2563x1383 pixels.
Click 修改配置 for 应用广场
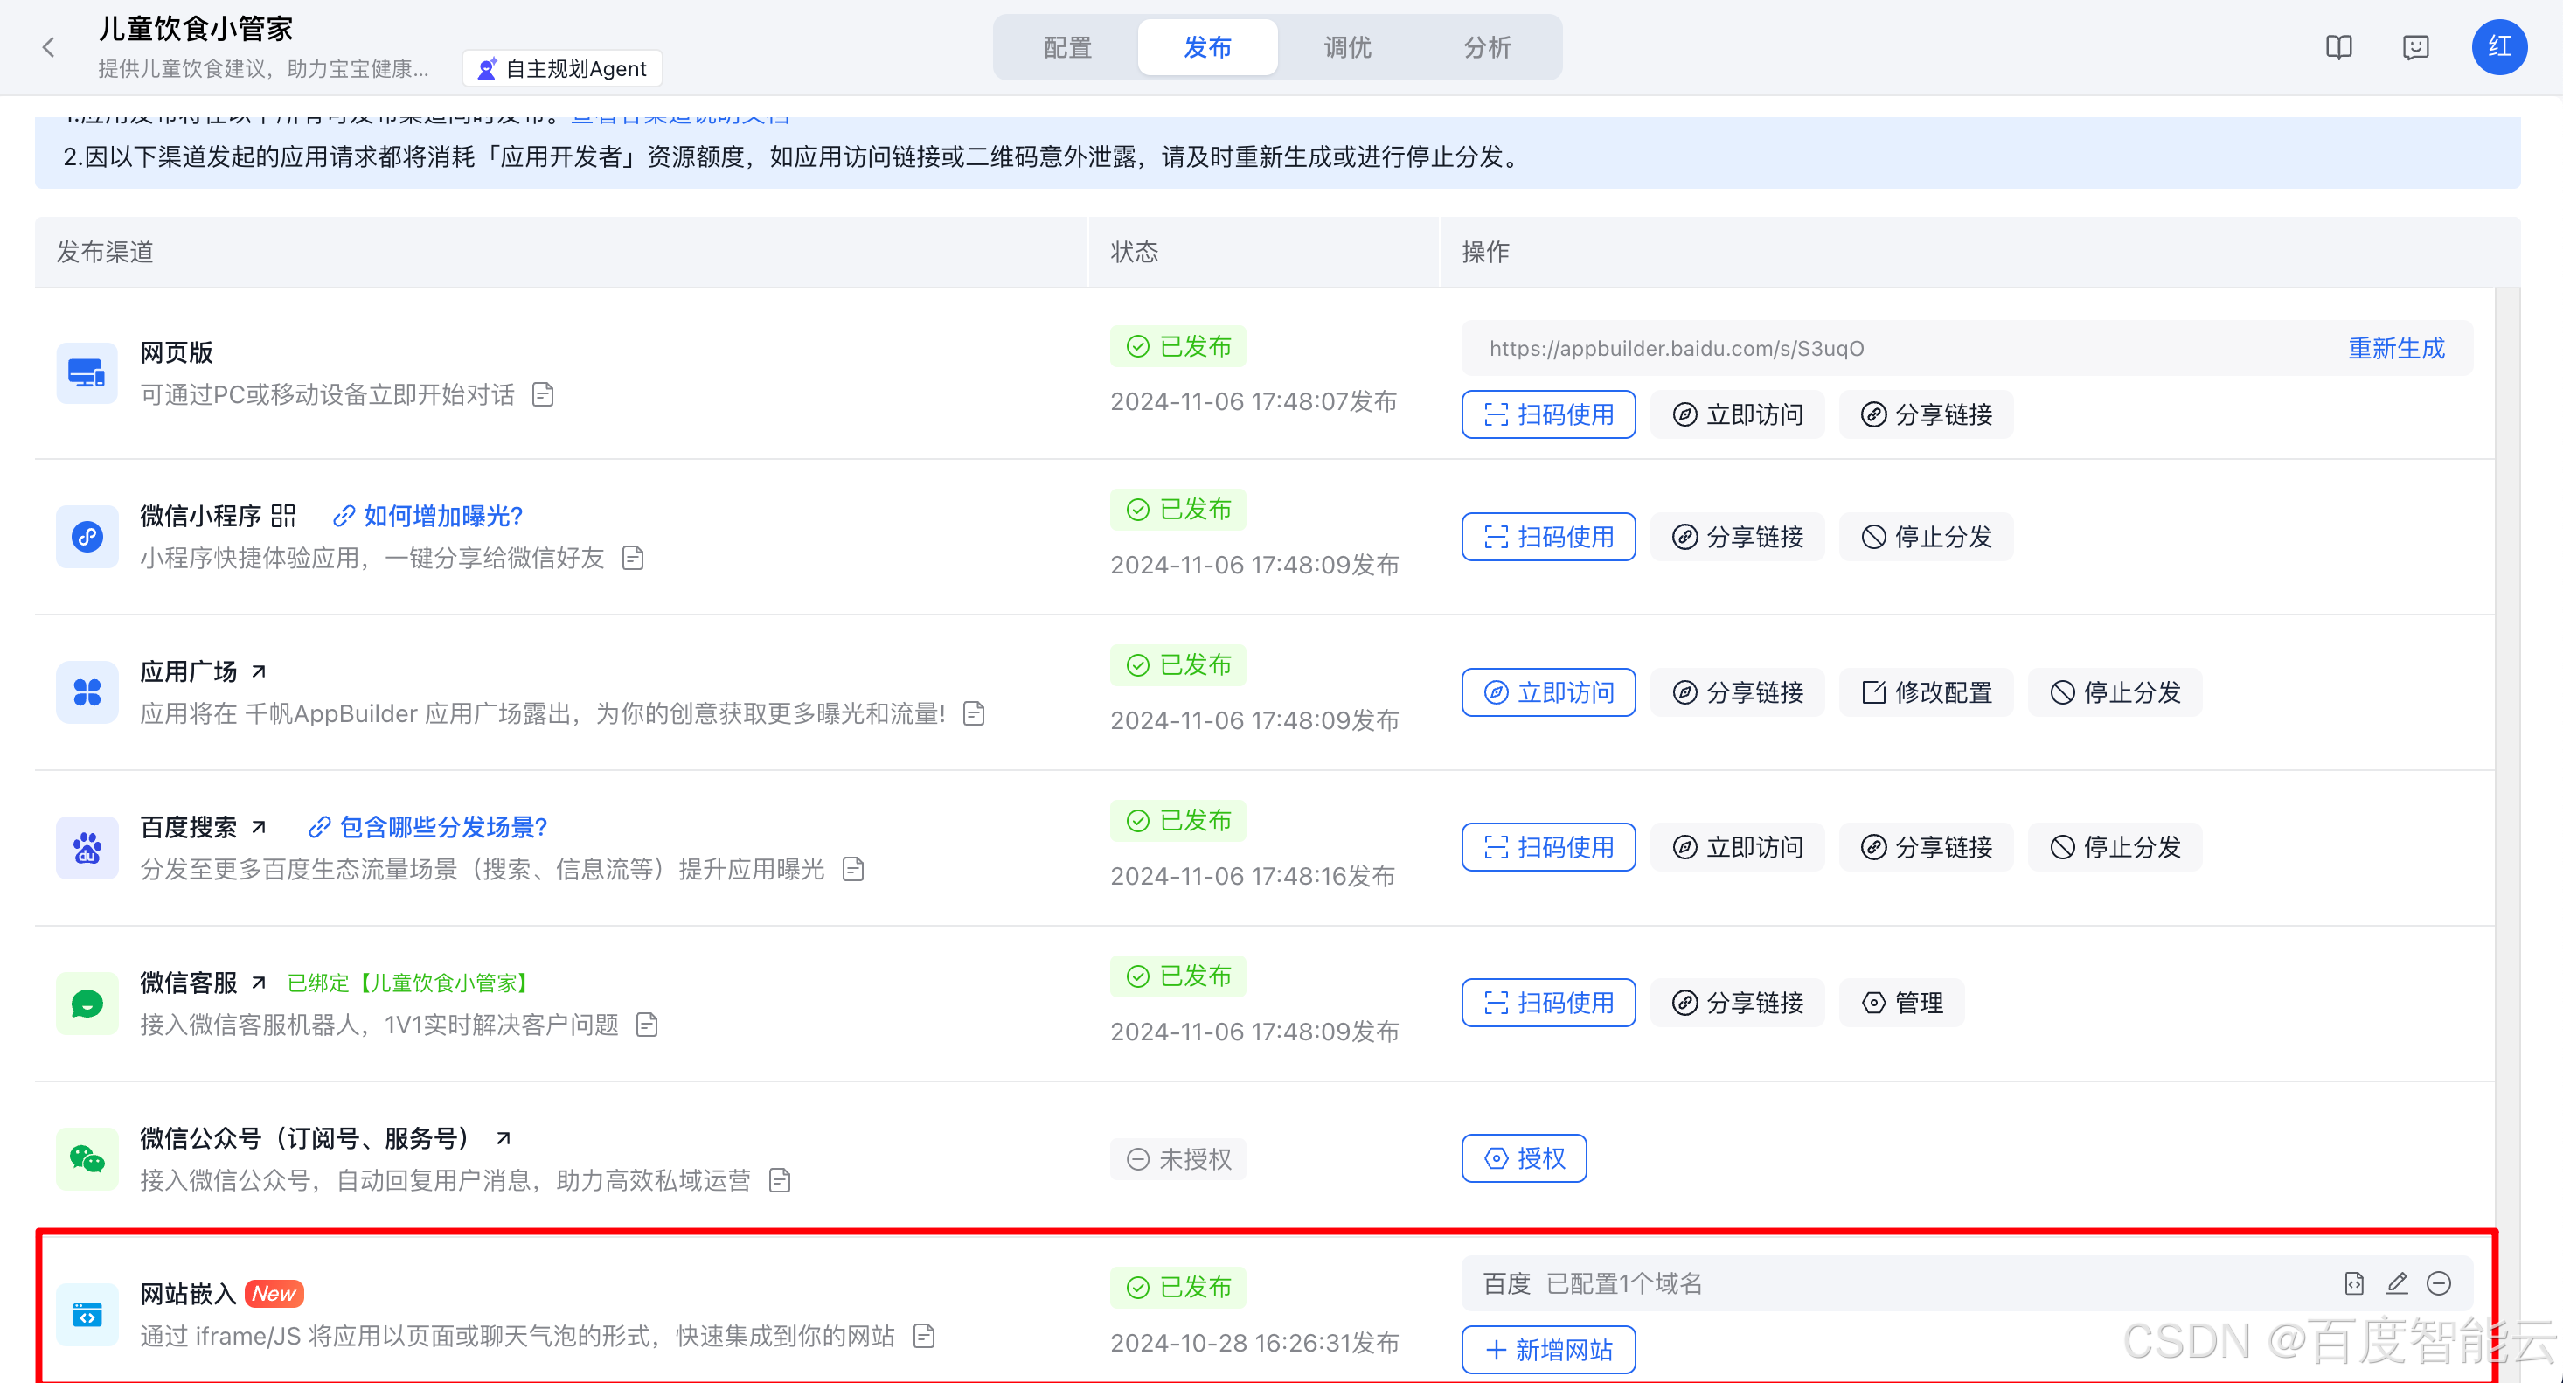[x=1927, y=691]
